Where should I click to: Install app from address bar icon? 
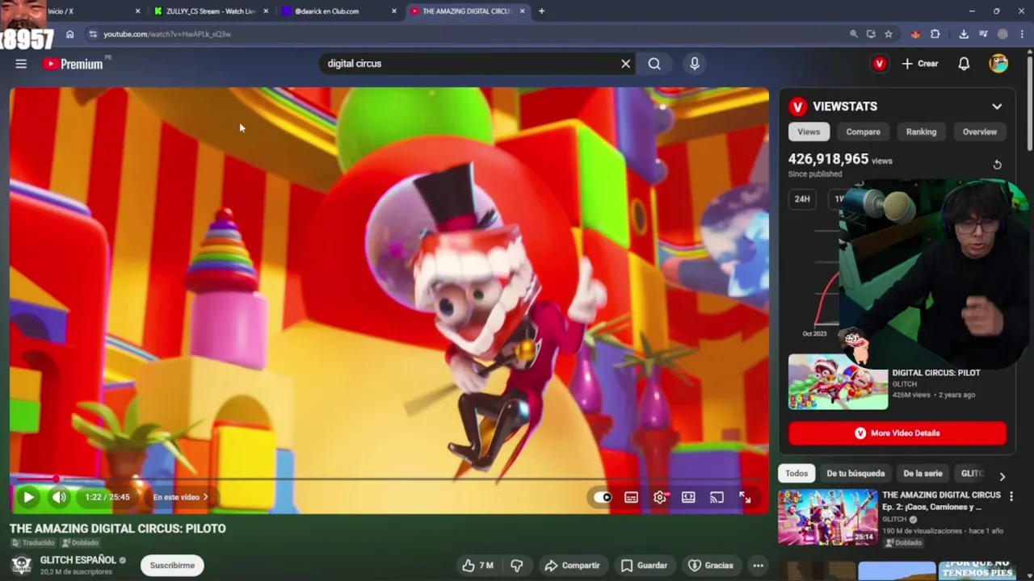871,34
